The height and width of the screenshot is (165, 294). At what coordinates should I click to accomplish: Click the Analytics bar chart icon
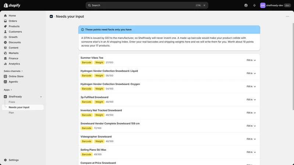[5, 64]
